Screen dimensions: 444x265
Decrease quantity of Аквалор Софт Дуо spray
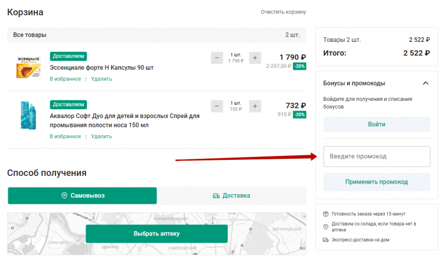coord(217,106)
